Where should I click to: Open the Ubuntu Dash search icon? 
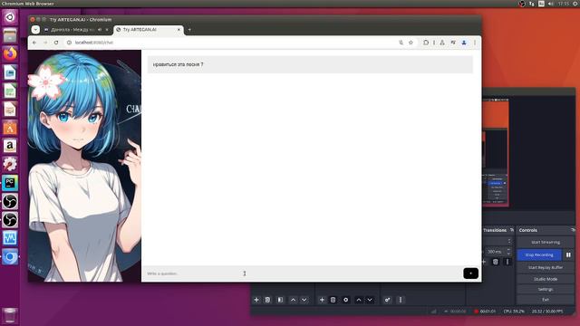pyautogui.click(x=10, y=17)
